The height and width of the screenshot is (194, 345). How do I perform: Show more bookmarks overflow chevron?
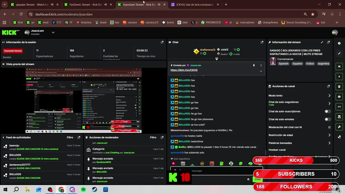click(x=337, y=22)
